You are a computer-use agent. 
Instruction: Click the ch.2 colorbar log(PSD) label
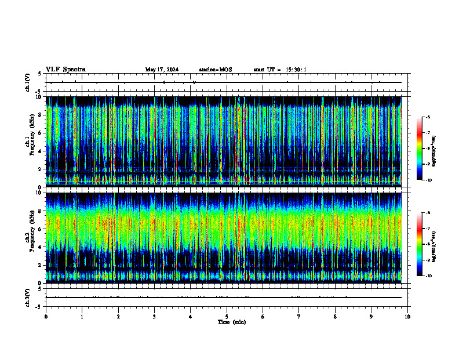coord(434,247)
